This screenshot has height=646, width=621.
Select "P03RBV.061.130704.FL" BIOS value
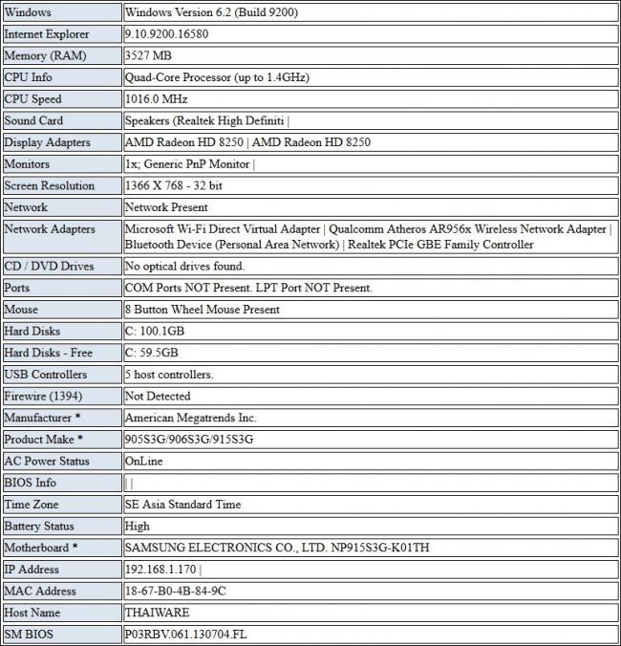(x=186, y=635)
